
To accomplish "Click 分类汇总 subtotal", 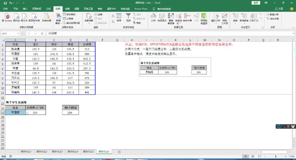I will point(254,18).
